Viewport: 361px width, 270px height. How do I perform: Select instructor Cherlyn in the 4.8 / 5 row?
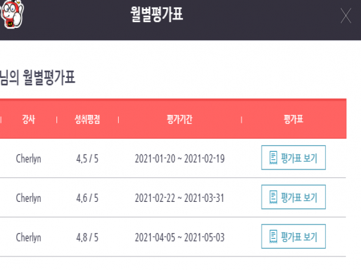29,238
